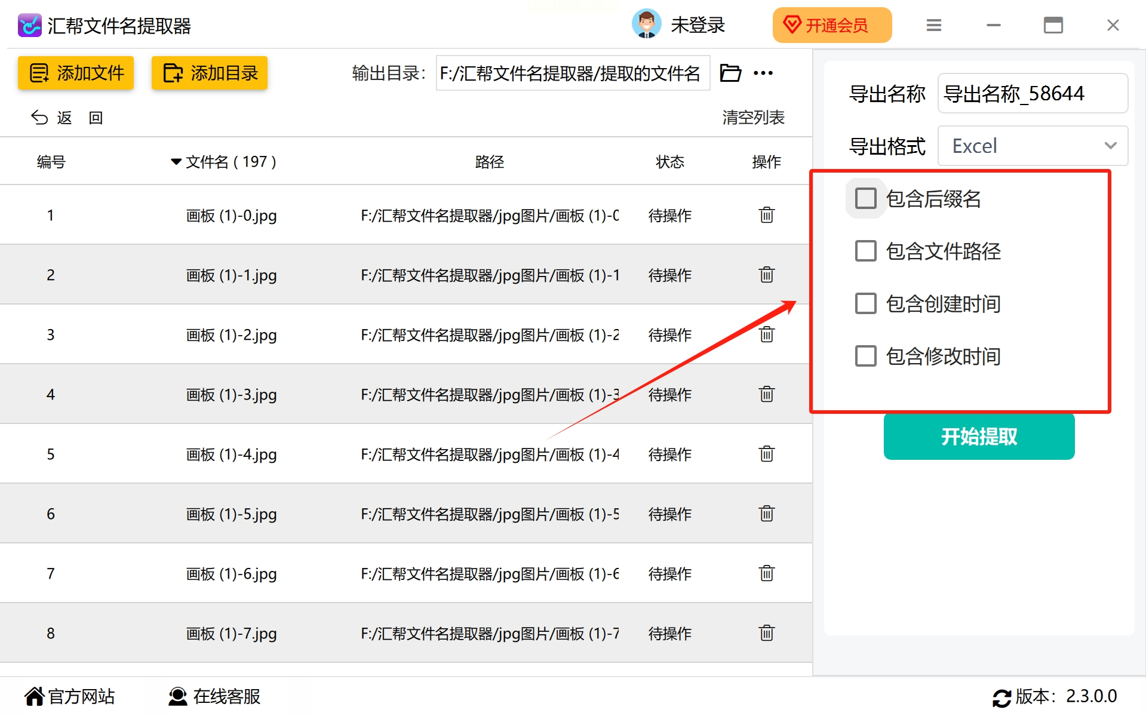Click the user avatar icon
Viewport: 1146px width, 716px height.
click(x=646, y=24)
